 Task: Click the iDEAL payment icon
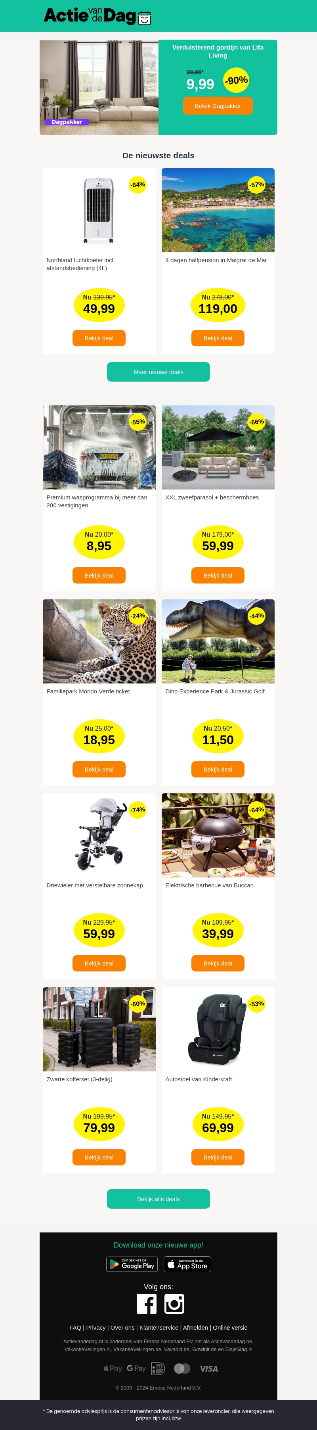158,1369
